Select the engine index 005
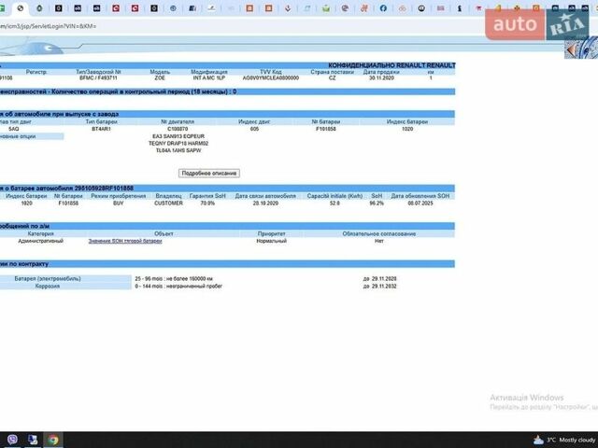Image resolution: width=598 pixels, height=448 pixels. pyautogui.click(x=254, y=129)
